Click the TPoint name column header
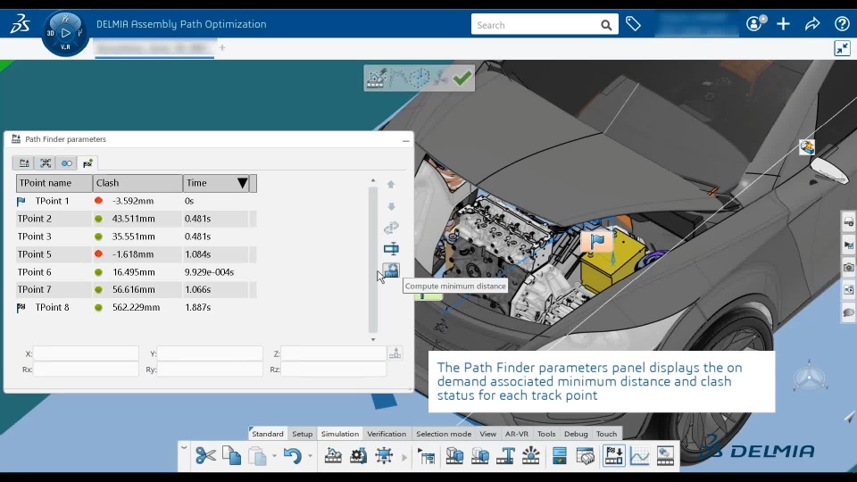This screenshot has width=857, height=482. [54, 183]
